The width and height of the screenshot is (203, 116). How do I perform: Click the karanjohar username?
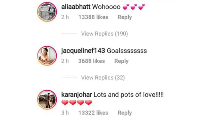[x=77, y=95]
